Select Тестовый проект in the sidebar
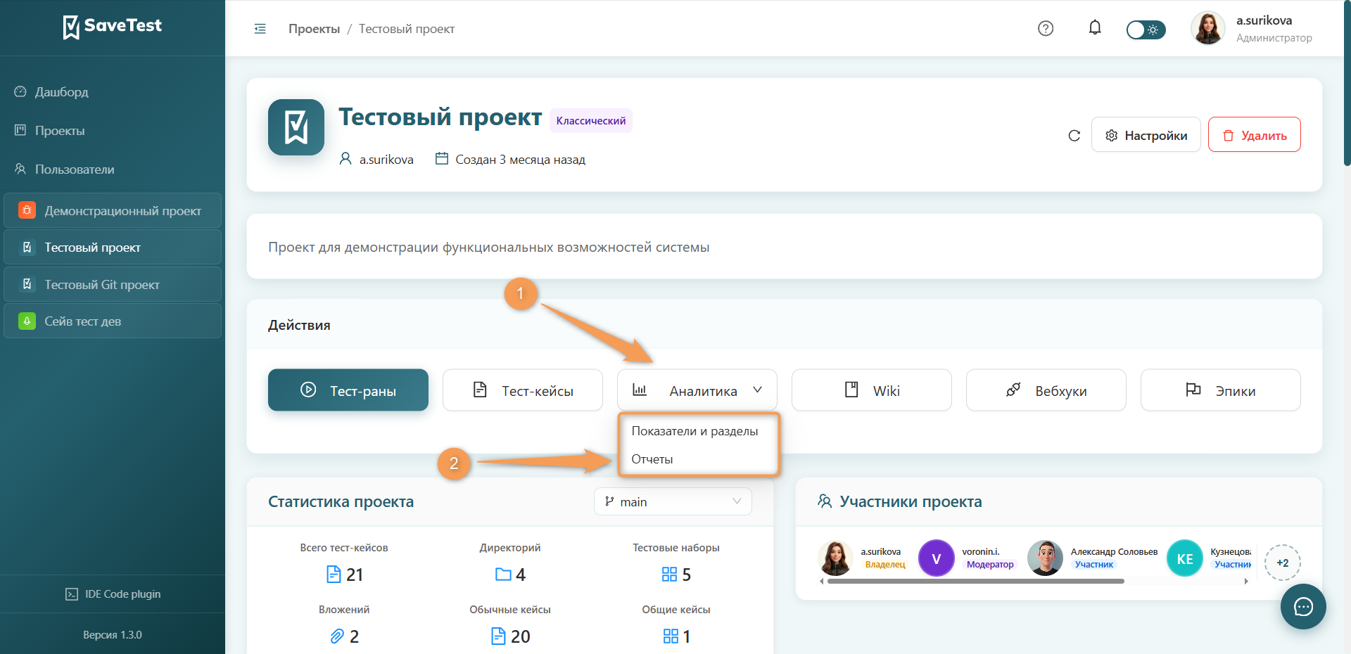 point(113,247)
